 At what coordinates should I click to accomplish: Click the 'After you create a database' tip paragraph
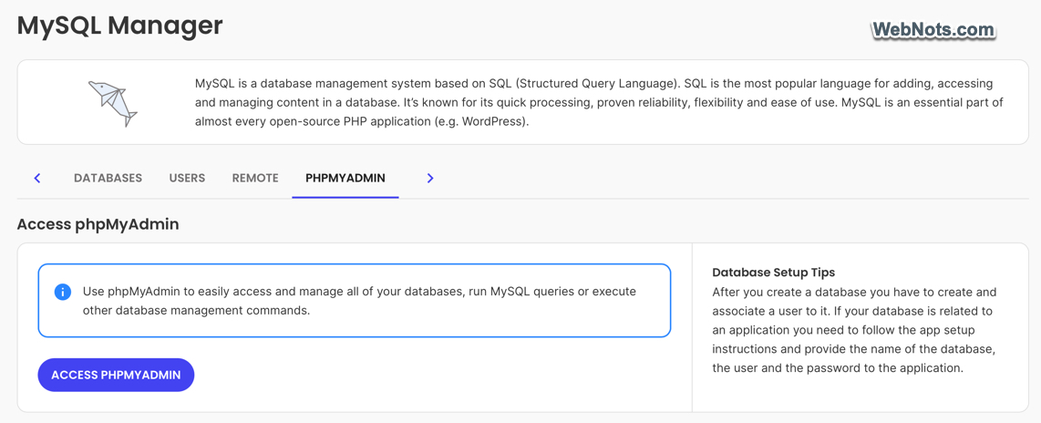pos(854,330)
